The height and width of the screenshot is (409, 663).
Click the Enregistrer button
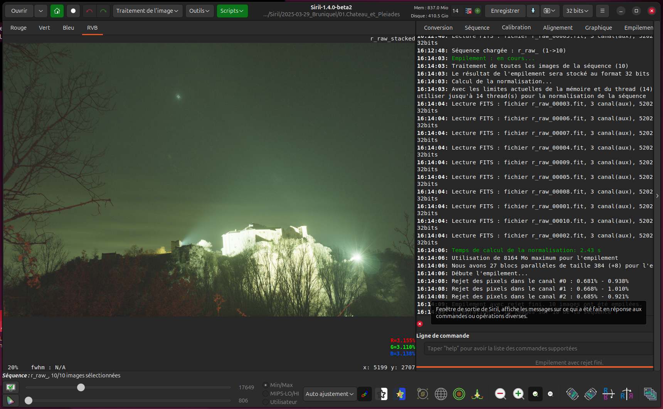505,11
